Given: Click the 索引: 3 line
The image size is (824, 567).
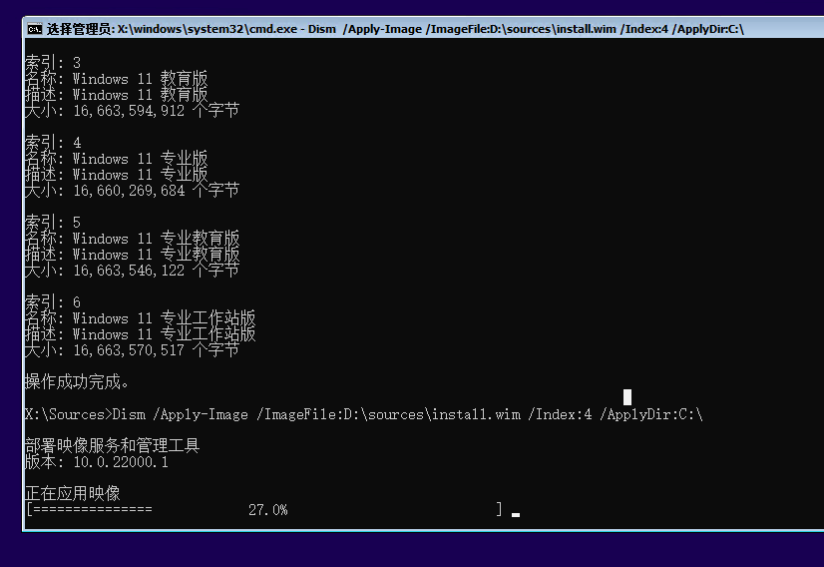Looking at the screenshot, I should [53, 63].
